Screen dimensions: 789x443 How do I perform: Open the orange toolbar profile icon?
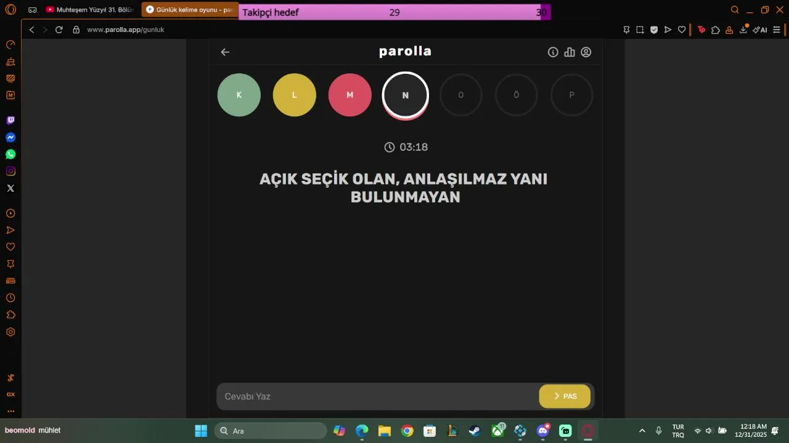[x=729, y=30]
